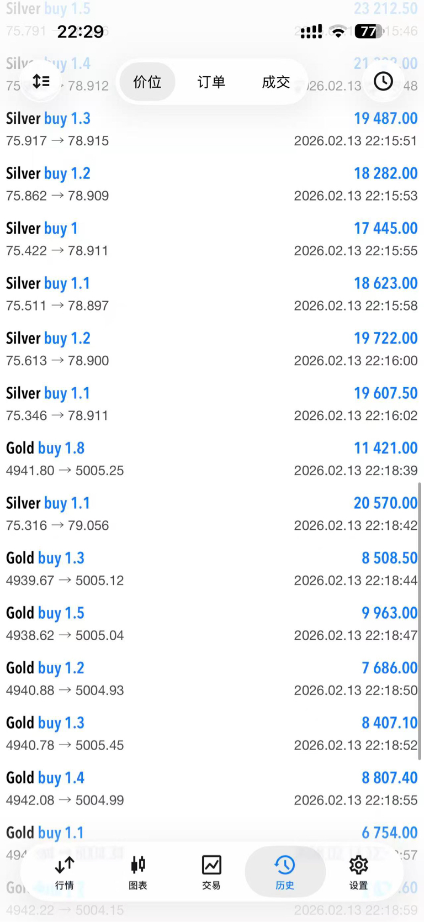Tap the sort order icon
The height and width of the screenshot is (922, 424).
[x=41, y=81]
